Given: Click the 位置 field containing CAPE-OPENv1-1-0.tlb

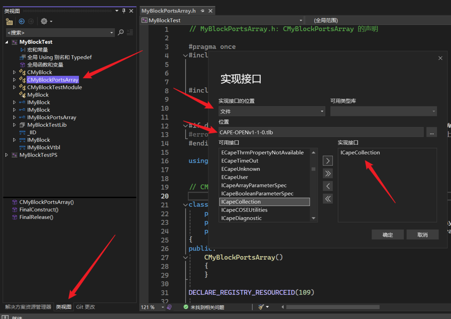Looking at the screenshot, I should tap(321, 132).
